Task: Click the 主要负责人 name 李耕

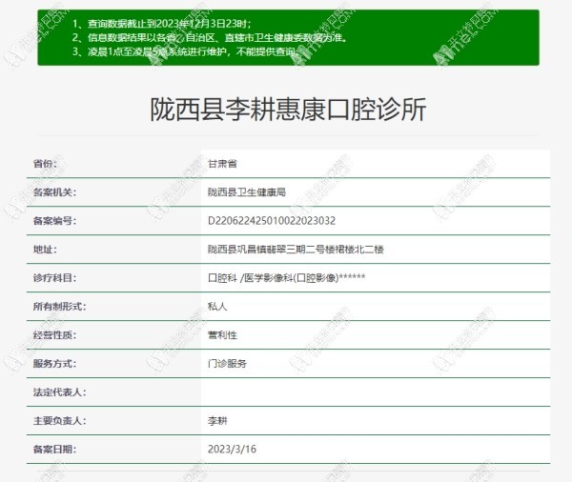Action: pyautogui.click(x=217, y=420)
